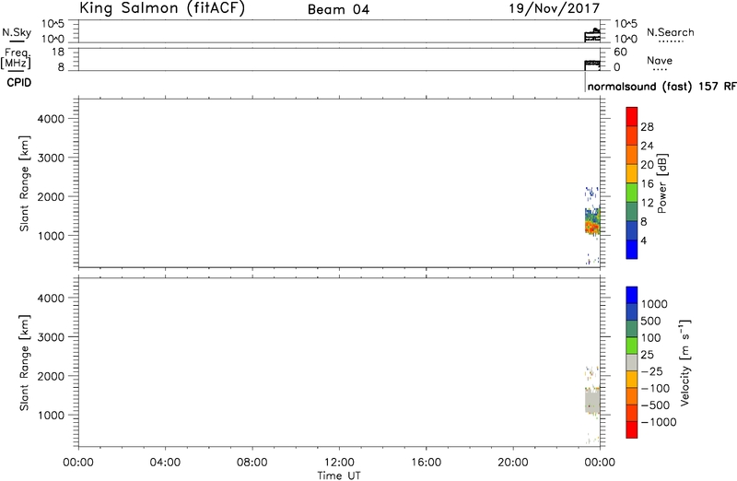Click the velocity panel Slant Range label
The width and height of the screenshot is (737, 481).
(24, 362)
